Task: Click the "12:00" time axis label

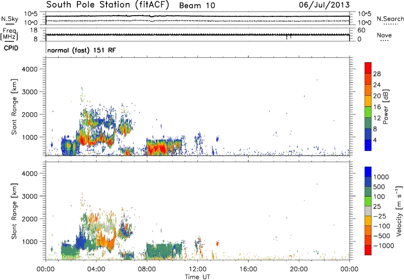Action: (x=197, y=269)
